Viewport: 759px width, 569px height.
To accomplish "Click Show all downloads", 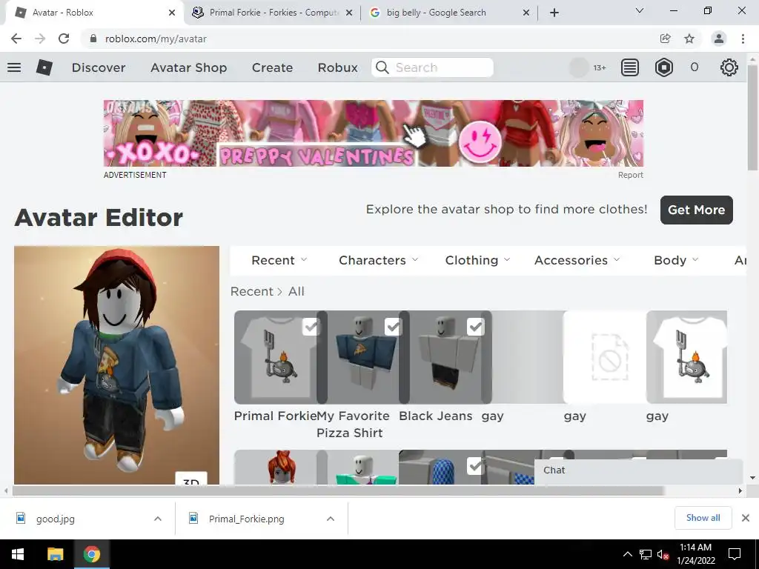I will click(703, 518).
